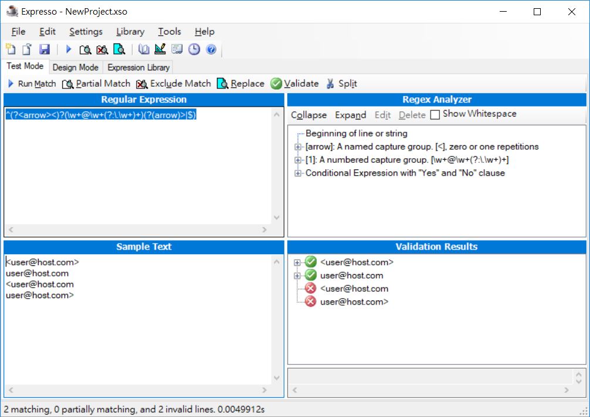Click scroll-up arrow in Regular Expression pane
590x417 pixels.
click(x=277, y=114)
